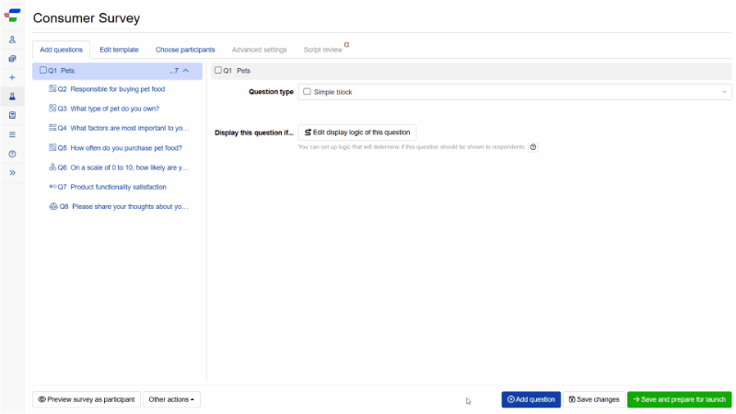736x414 pixels.
Task: Preview survey as participant
Action: click(87, 399)
